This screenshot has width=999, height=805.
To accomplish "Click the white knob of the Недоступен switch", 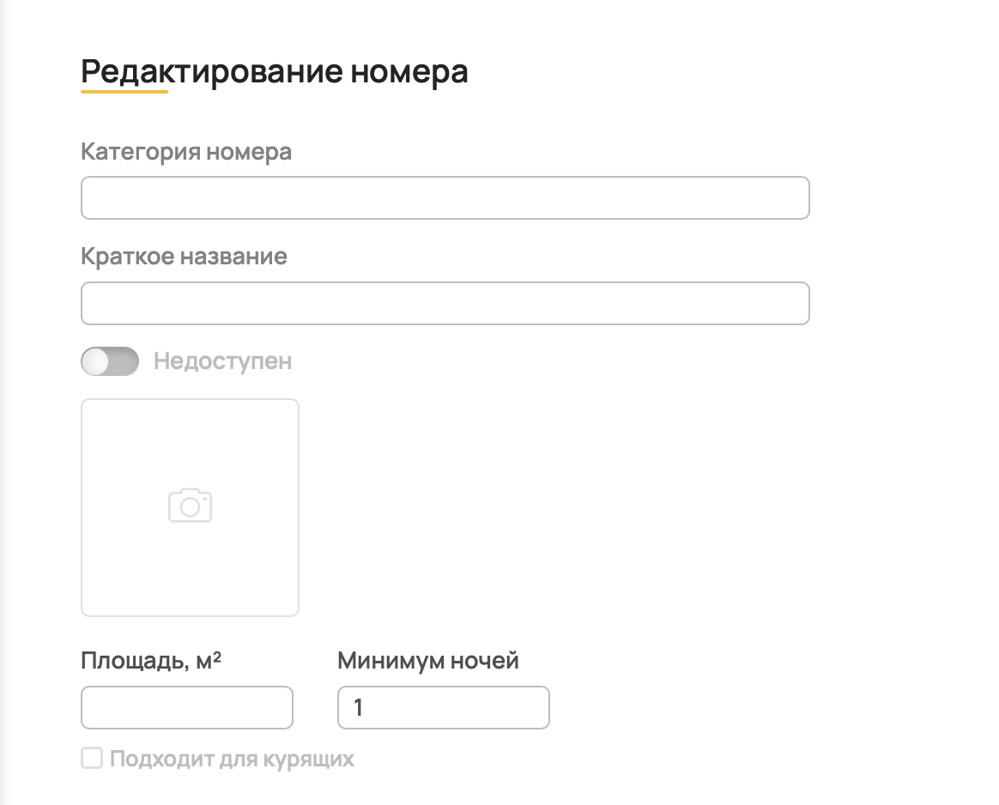I will [95, 361].
